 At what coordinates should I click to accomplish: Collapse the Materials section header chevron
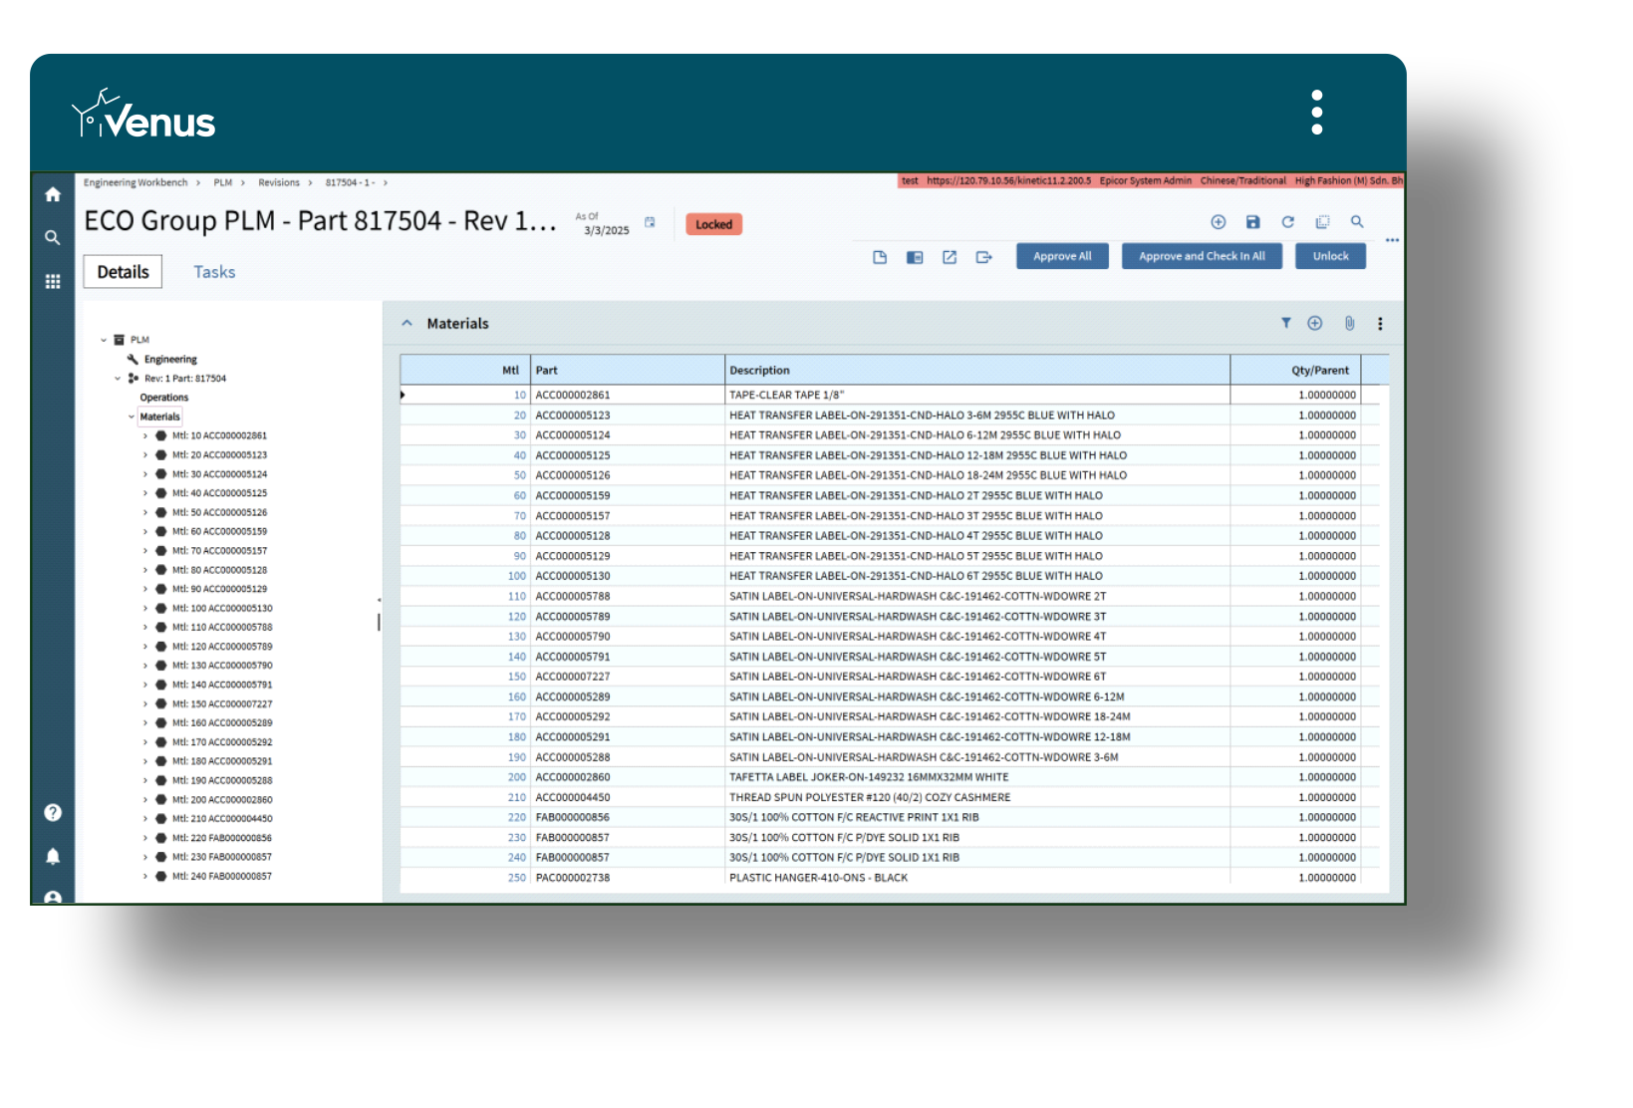click(407, 323)
